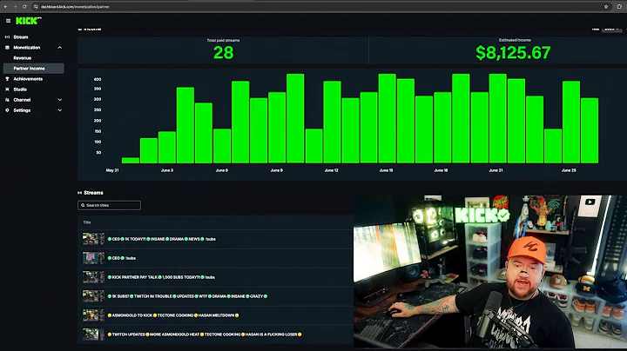
Task: Click the May 31 axis label
Action: [x=112, y=170]
